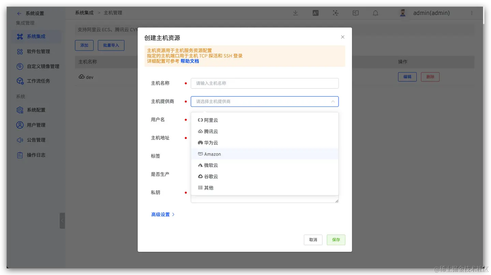
Task: Select the 其他 option
Action: [265, 188]
